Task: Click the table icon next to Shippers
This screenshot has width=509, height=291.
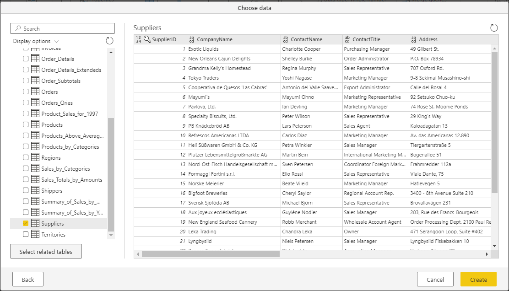Action: (35, 190)
